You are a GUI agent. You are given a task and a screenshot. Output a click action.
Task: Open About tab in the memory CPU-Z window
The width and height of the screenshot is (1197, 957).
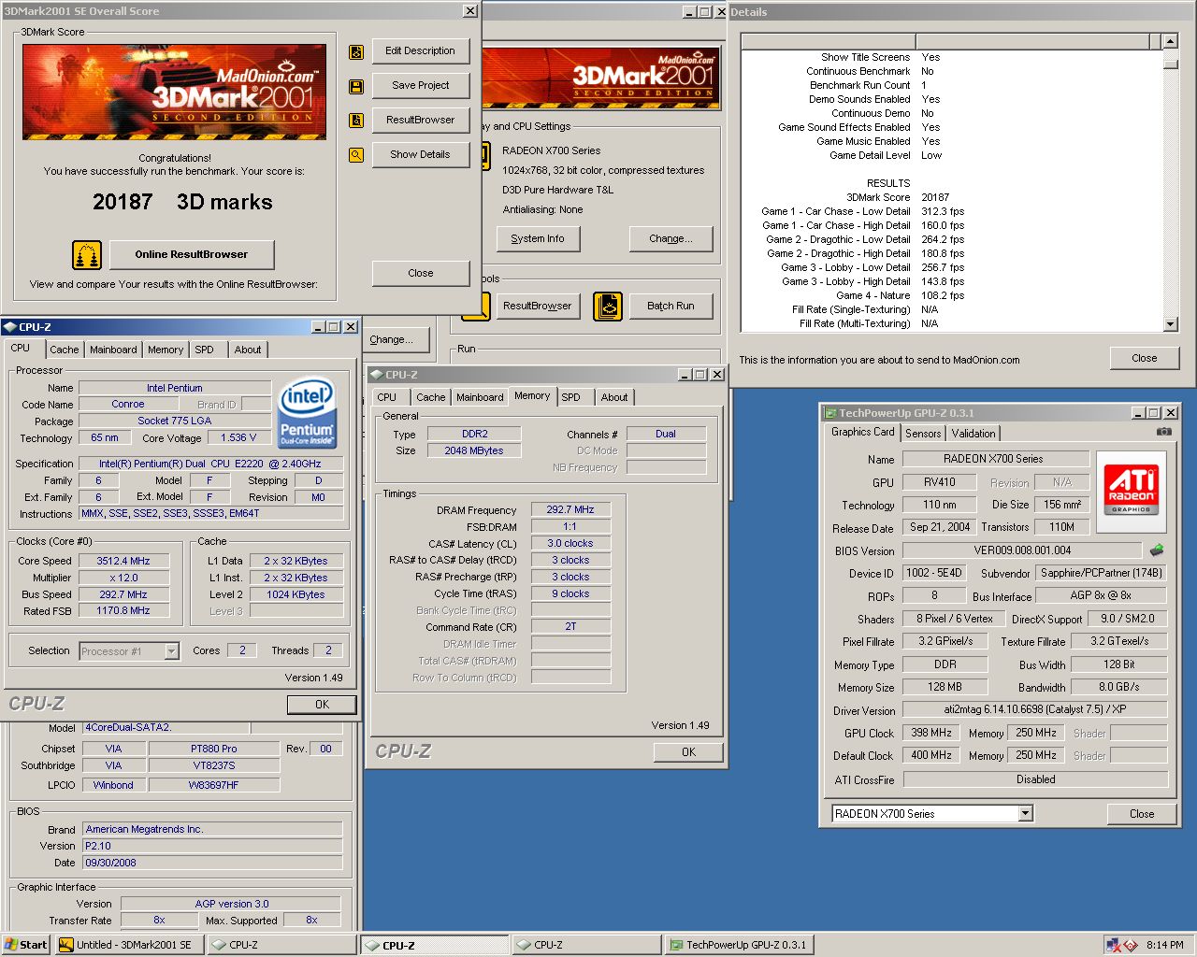pyautogui.click(x=614, y=397)
